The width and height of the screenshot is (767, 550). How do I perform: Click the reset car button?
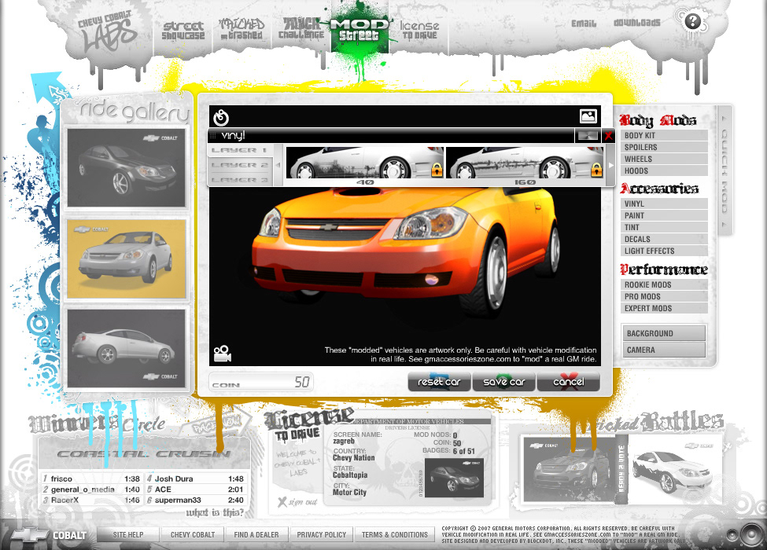439,382
